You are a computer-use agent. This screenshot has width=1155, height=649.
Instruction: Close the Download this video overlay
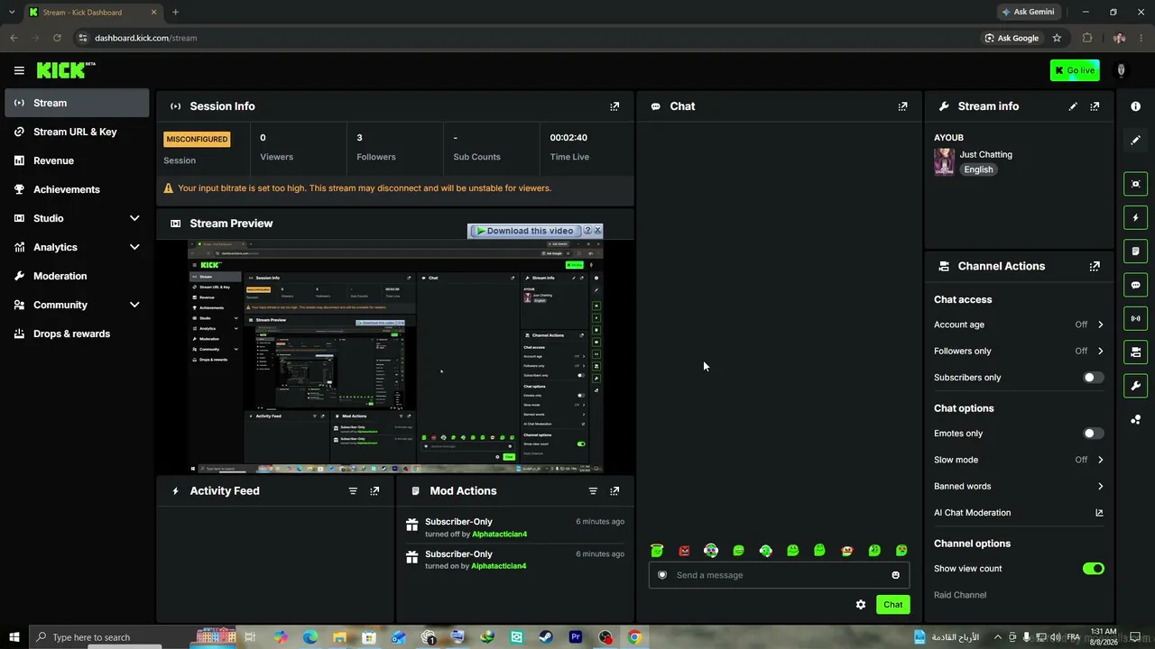pos(597,231)
